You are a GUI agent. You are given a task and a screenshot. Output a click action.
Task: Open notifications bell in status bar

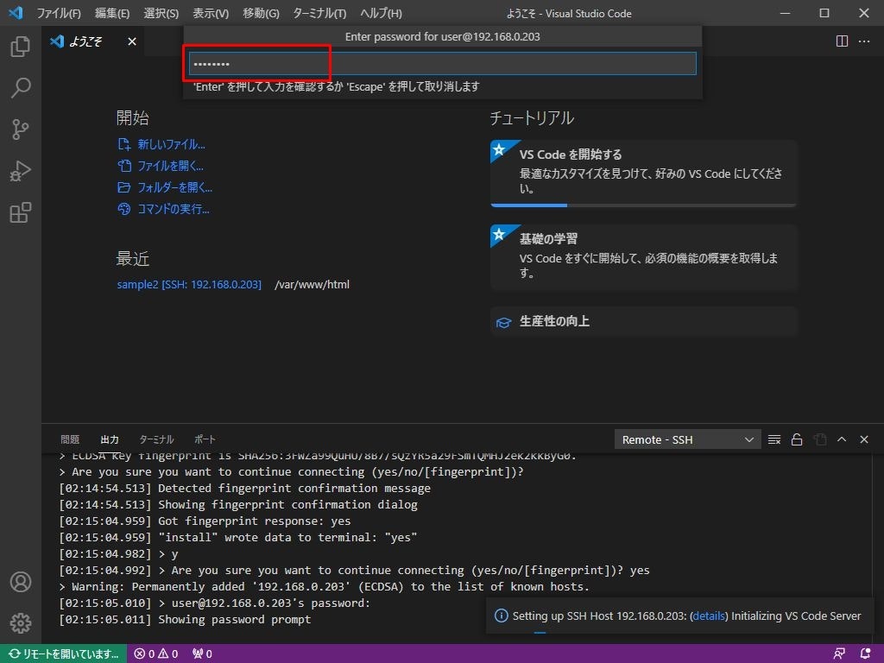[865, 654]
